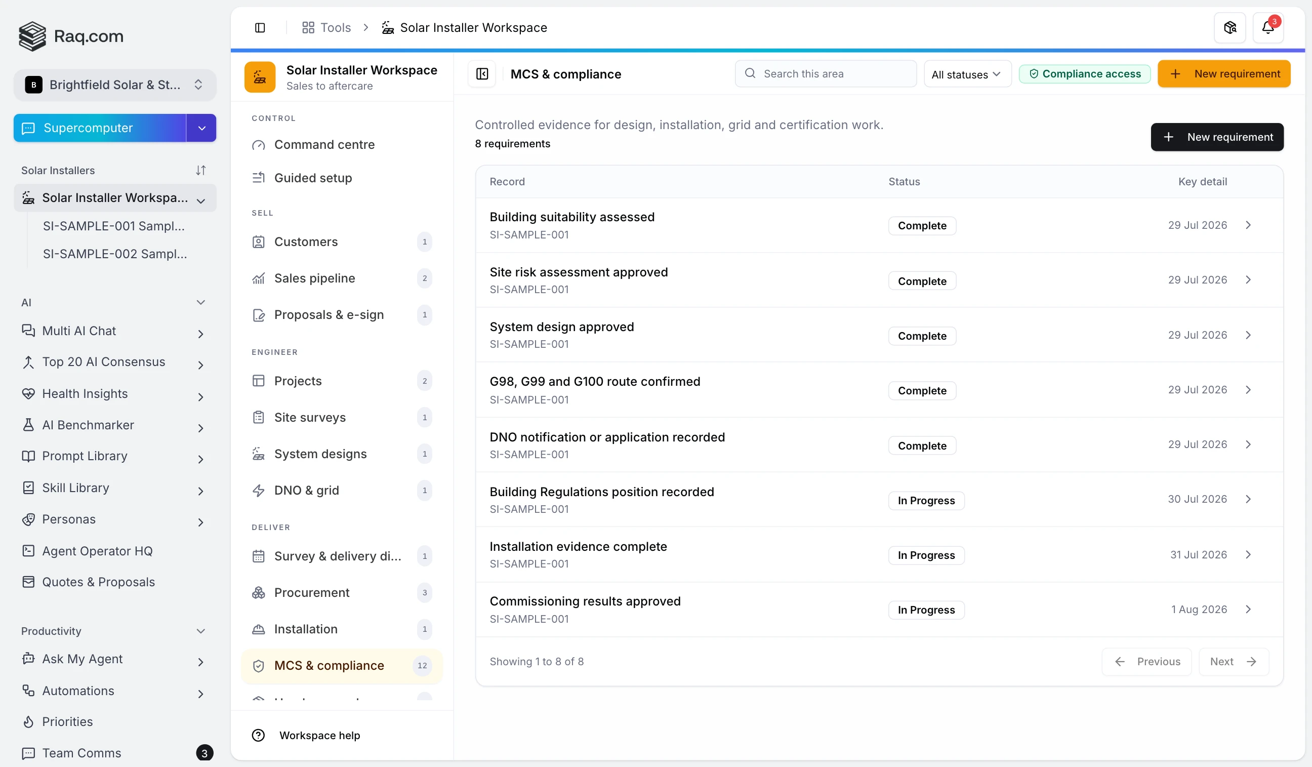The width and height of the screenshot is (1312, 767).
Task: Collapse the AI section chevron
Action: (x=201, y=302)
